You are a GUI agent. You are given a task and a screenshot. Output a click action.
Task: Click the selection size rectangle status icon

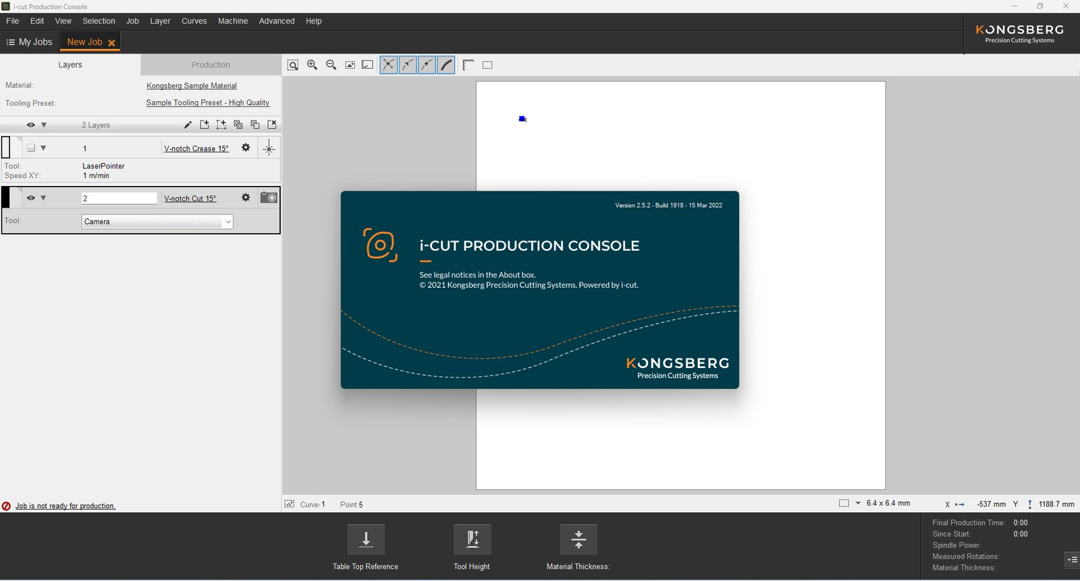pyautogui.click(x=844, y=503)
